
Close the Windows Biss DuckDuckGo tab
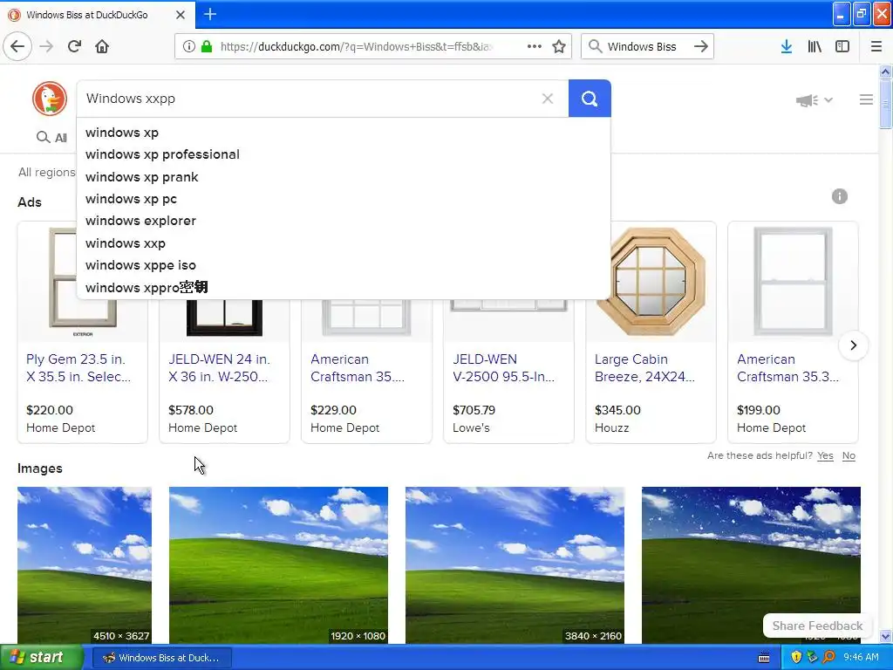pyautogui.click(x=181, y=15)
